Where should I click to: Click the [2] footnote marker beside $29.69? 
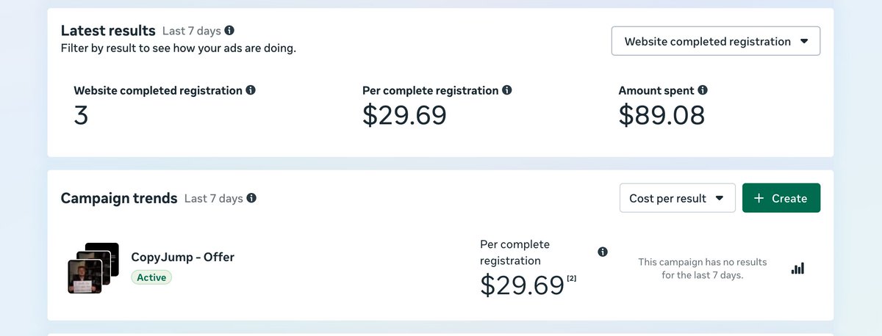pyautogui.click(x=572, y=277)
